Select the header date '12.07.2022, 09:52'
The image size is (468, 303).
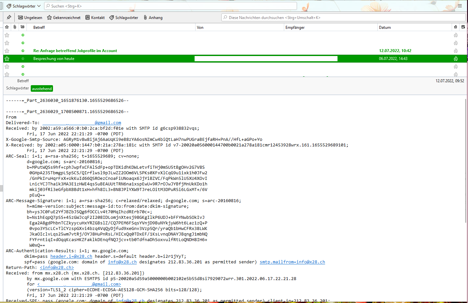point(450,81)
